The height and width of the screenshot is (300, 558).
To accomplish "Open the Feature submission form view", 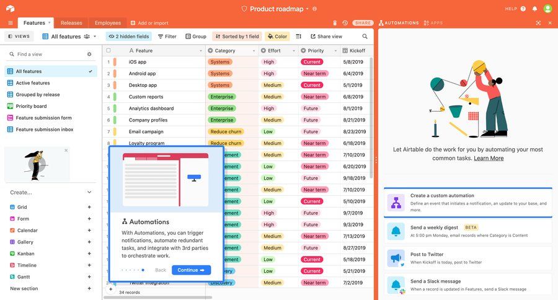I will 51,118.
